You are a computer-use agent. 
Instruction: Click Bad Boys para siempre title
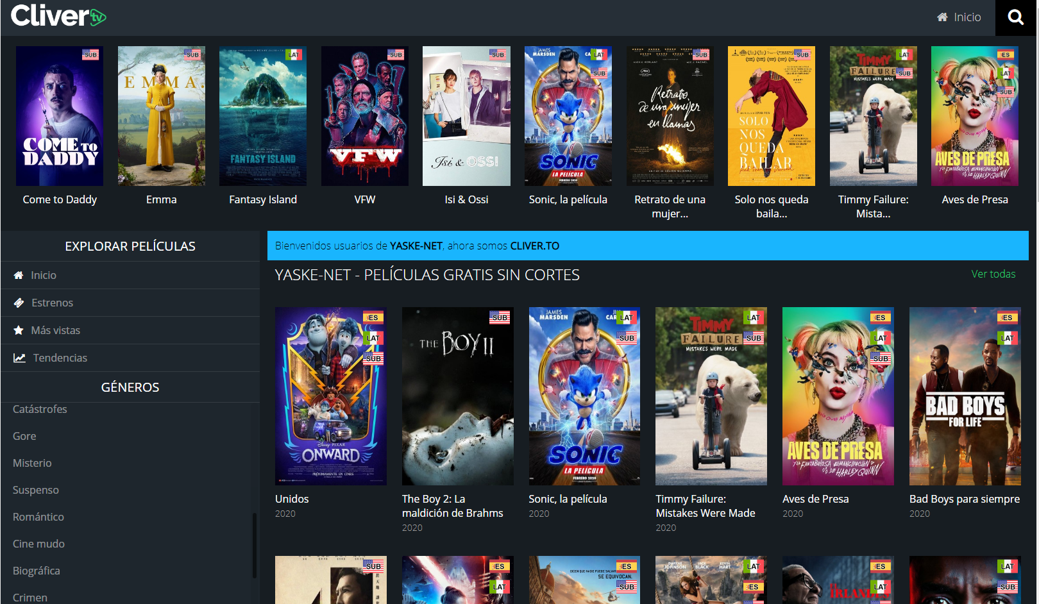click(965, 499)
